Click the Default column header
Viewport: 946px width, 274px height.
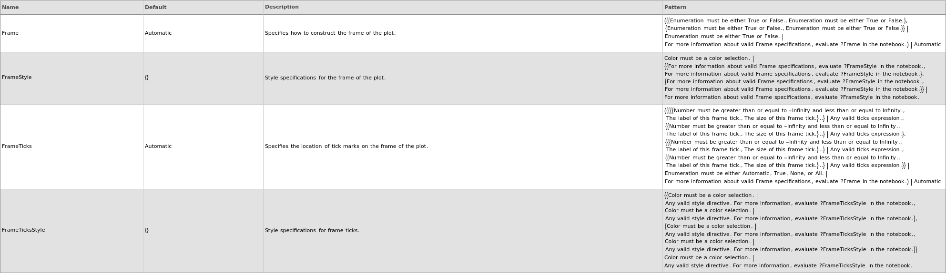point(156,8)
